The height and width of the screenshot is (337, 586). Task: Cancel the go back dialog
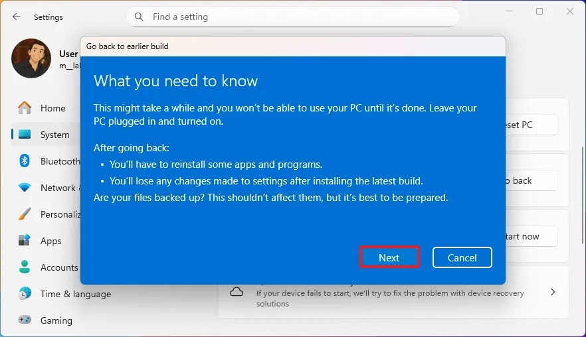[x=462, y=257]
